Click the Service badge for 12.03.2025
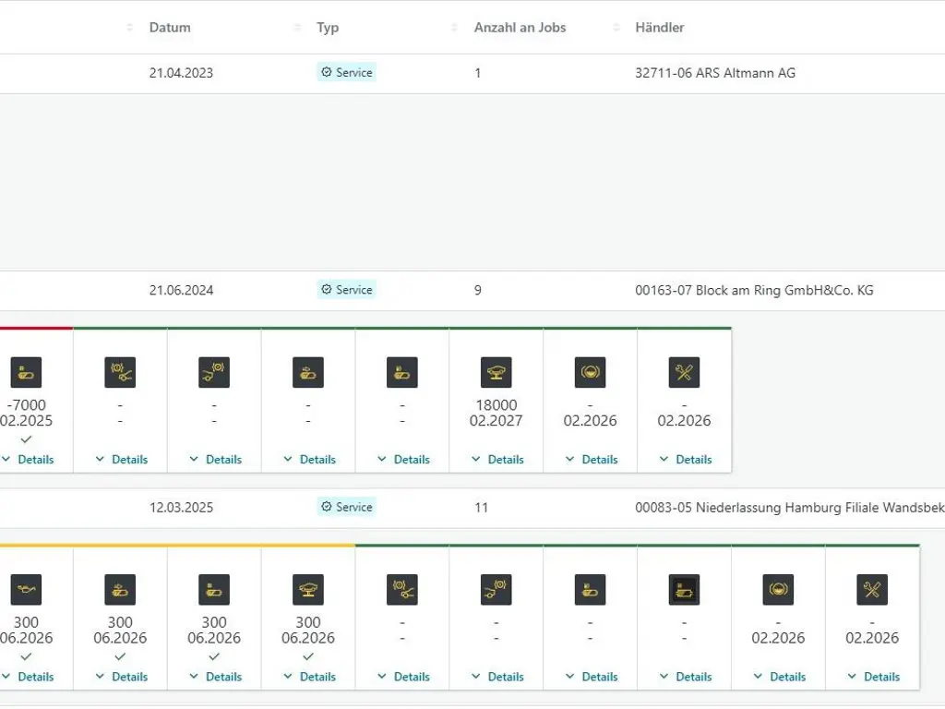This screenshot has height=709, width=945. [346, 507]
